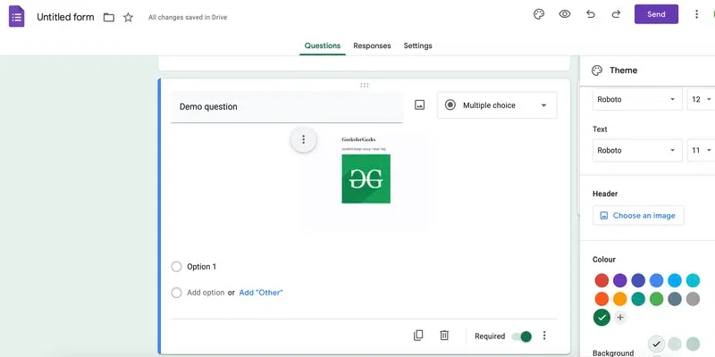The width and height of the screenshot is (715, 357).
Task: Duplicate the Demo question
Action: click(x=418, y=336)
